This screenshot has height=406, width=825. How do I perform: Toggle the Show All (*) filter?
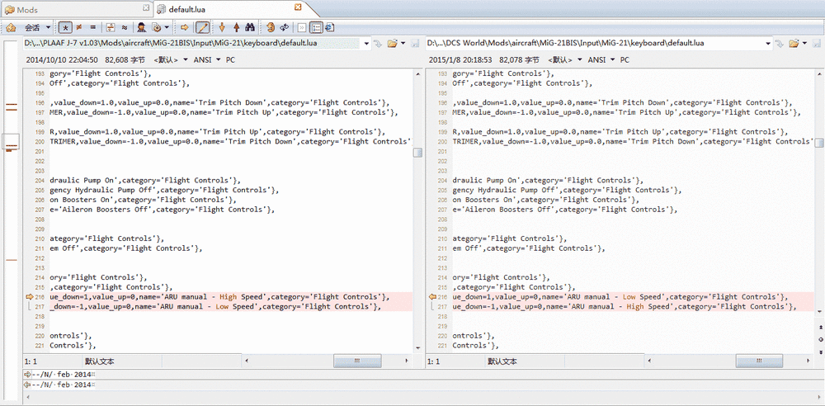(x=64, y=27)
